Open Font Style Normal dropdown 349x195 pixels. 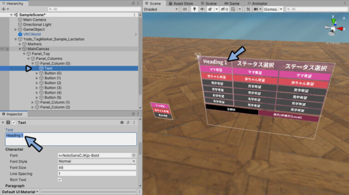[97, 161]
